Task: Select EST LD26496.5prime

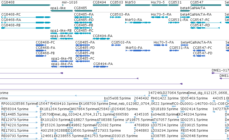Action: coord(124,109)
